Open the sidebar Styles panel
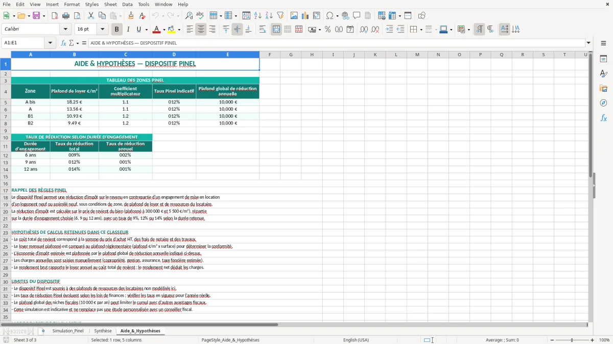The height and width of the screenshot is (344, 613). point(603,74)
